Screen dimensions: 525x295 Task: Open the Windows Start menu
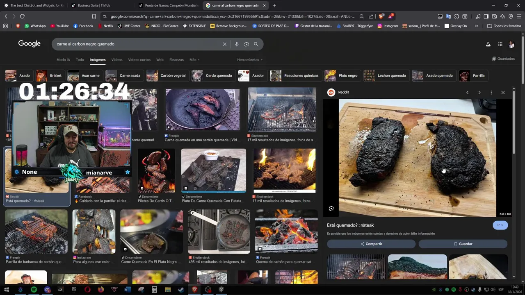coord(7,290)
